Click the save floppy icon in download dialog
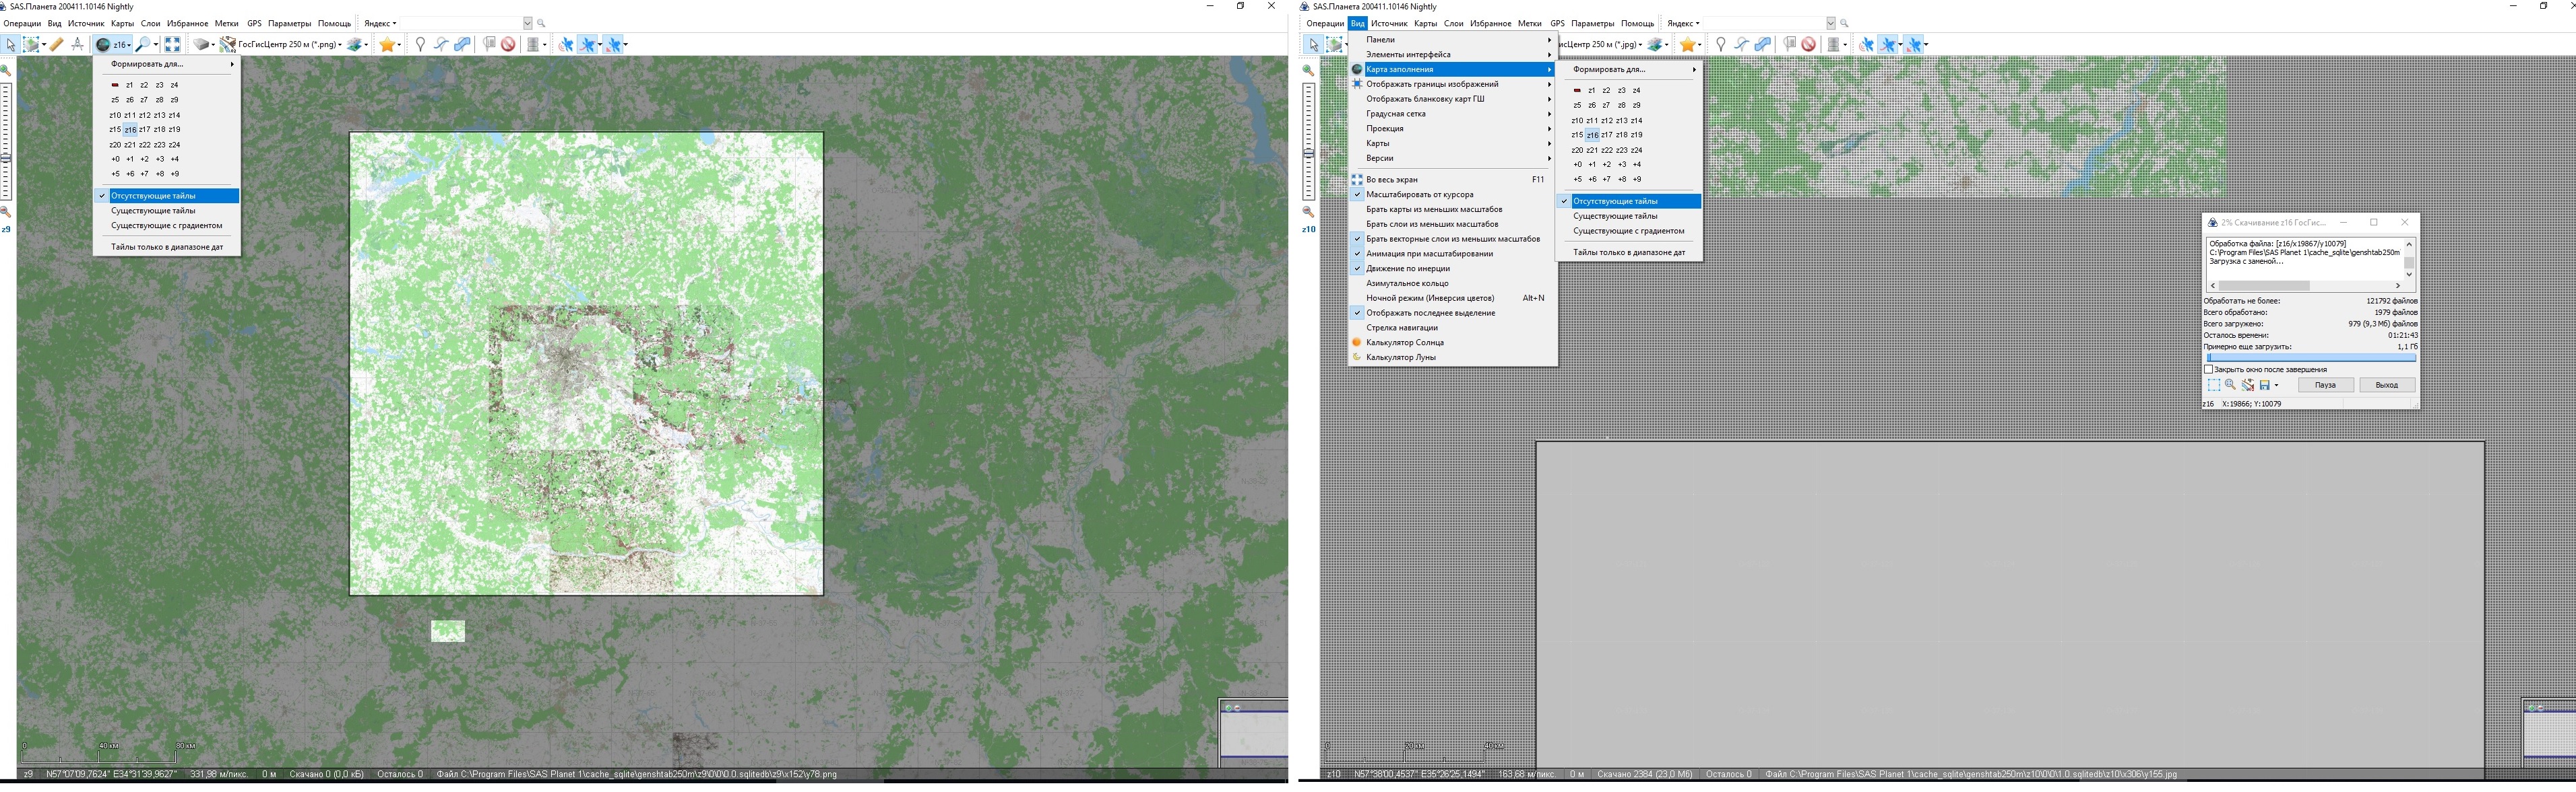Screen dimensions: 2576x792 pyautogui.click(x=2264, y=384)
